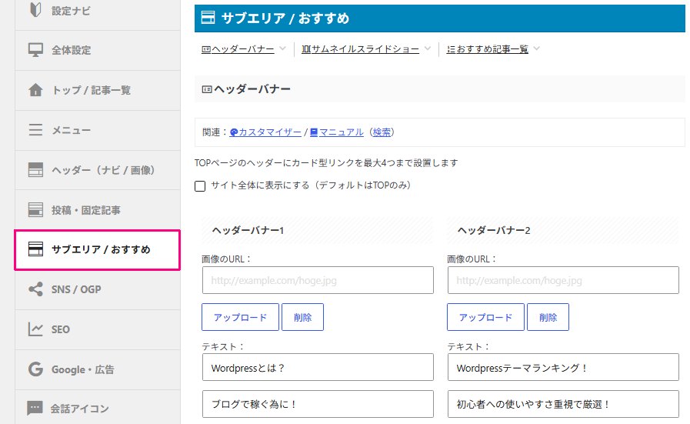The width and height of the screenshot is (690, 424).
Task: Click the palette icon before カスタマイザー
Action: (x=234, y=132)
